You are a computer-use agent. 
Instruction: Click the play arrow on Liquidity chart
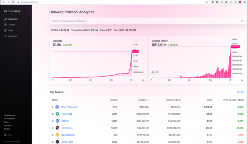click(143, 80)
